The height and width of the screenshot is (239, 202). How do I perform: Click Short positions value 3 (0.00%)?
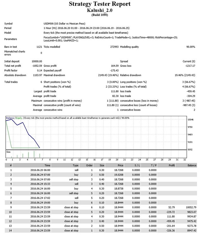tap(113, 82)
